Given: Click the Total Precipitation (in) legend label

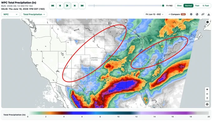Looking at the screenshot, I should [14, 115].
